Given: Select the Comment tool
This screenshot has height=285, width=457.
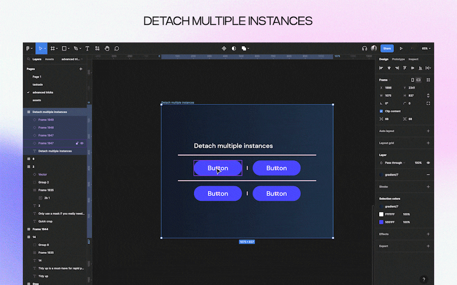Looking at the screenshot, I should tap(117, 49).
